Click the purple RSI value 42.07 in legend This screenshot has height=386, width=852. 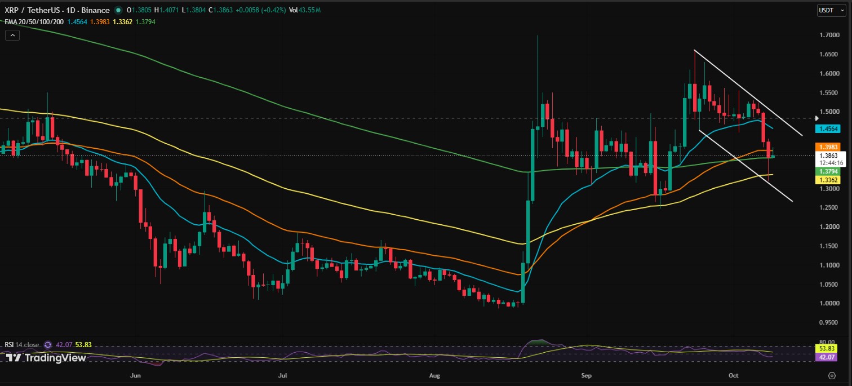[x=65, y=344]
